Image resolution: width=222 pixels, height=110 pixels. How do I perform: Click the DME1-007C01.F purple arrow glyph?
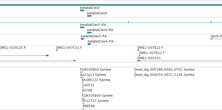(57, 50)
